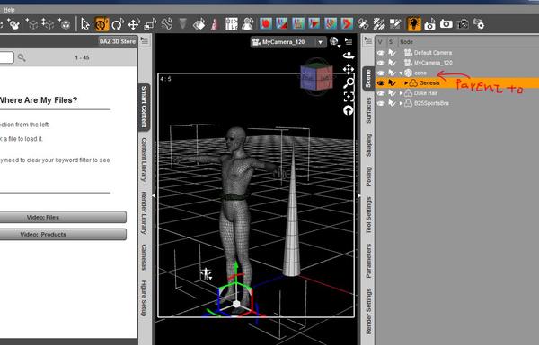539x345 pixels.
Task: Open the MyCamera_120 camera dropdown
Action: tap(288, 42)
